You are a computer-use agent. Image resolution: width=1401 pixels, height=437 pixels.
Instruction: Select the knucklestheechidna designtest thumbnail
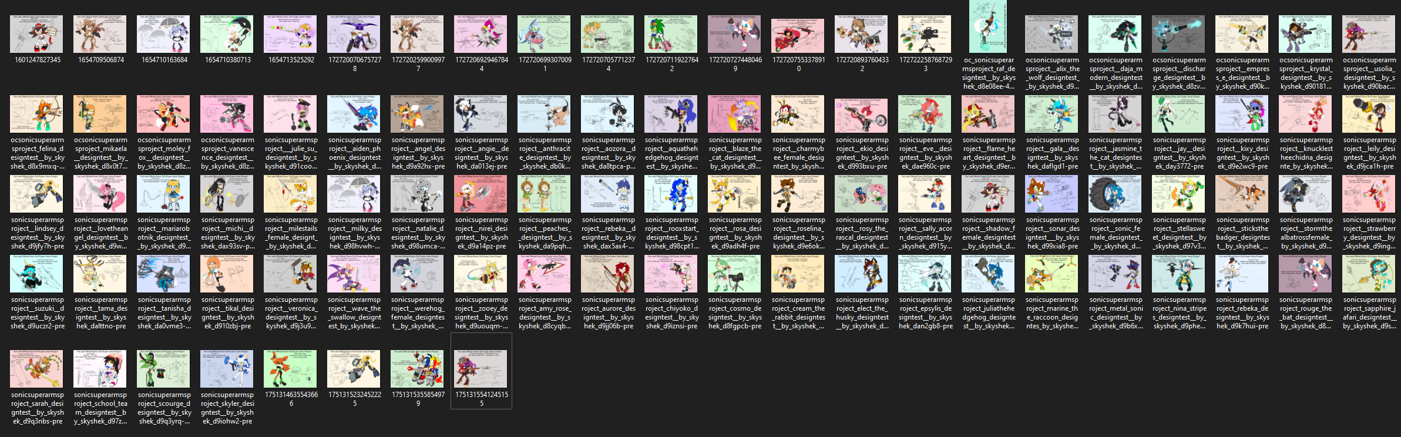point(1306,114)
